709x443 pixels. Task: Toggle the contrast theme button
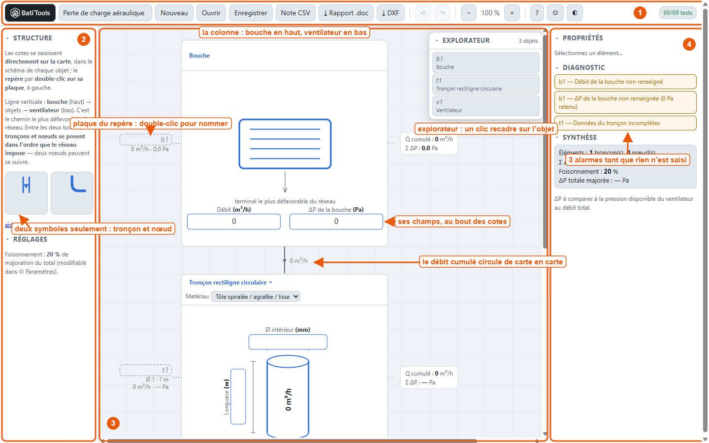(x=575, y=13)
